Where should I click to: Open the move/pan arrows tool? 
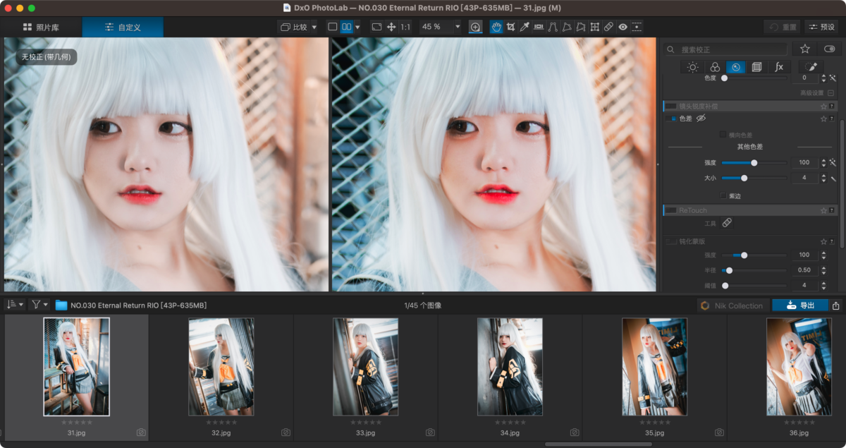point(391,27)
